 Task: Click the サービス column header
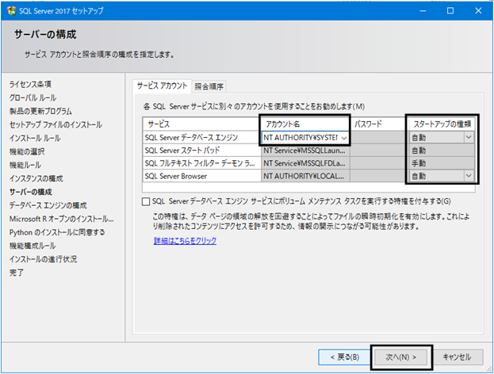(201, 124)
